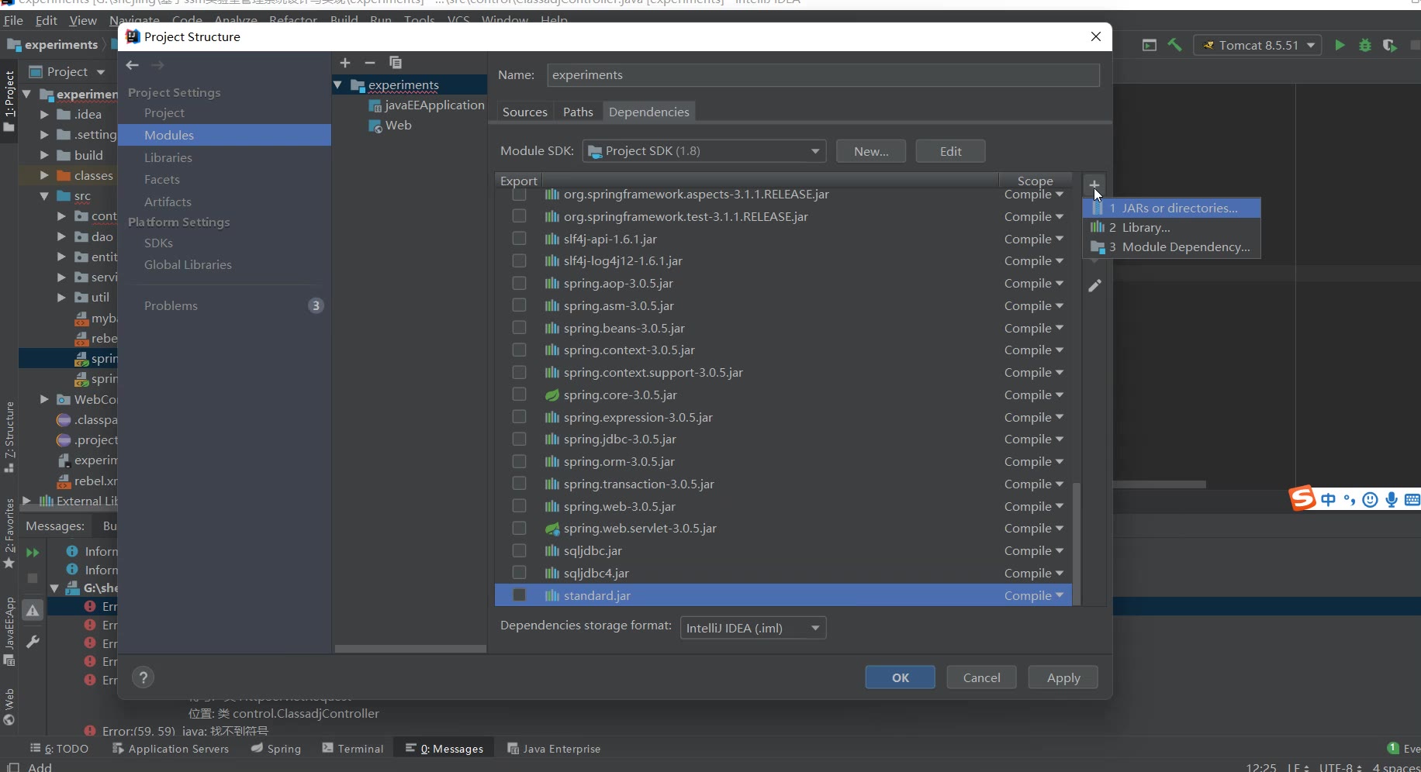Click the Apply button
The image size is (1421, 772).
pos(1063,677)
